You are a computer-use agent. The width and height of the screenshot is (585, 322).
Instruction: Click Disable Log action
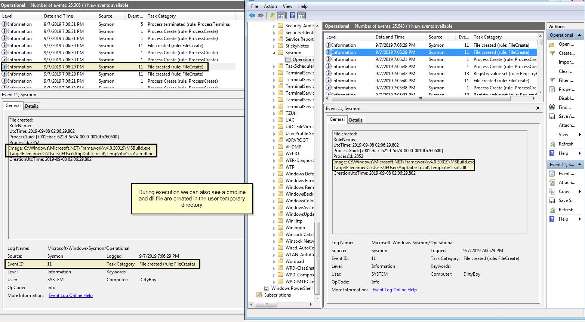(566, 98)
